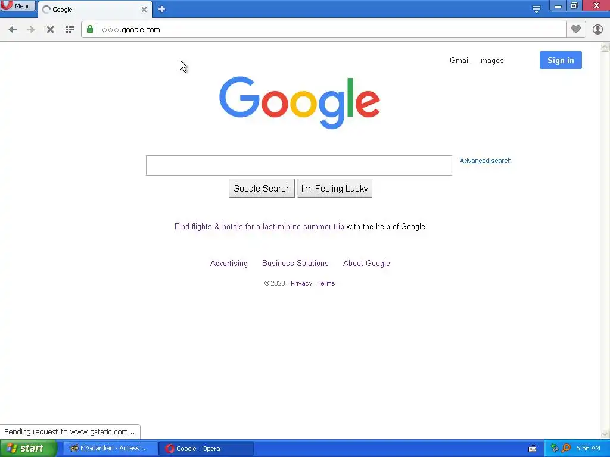The width and height of the screenshot is (610, 457).
Task: Click the Google logo
Action: [x=300, y=102]
